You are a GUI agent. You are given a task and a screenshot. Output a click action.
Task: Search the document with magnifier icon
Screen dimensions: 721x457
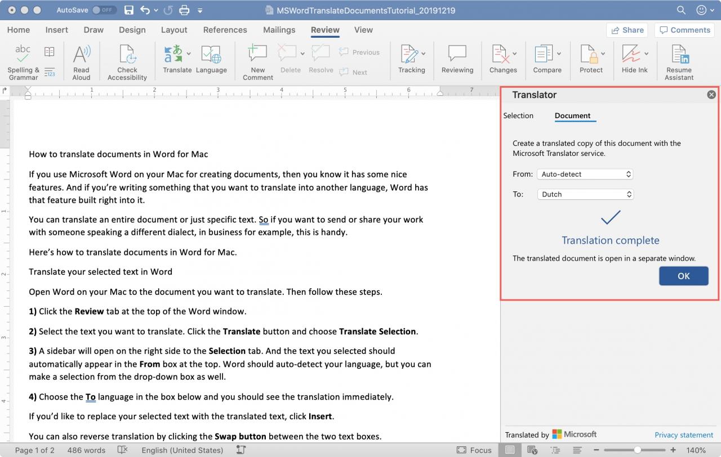[x=681, y=10]
